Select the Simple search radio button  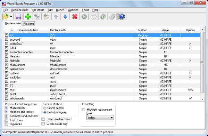tap(45, 108)
